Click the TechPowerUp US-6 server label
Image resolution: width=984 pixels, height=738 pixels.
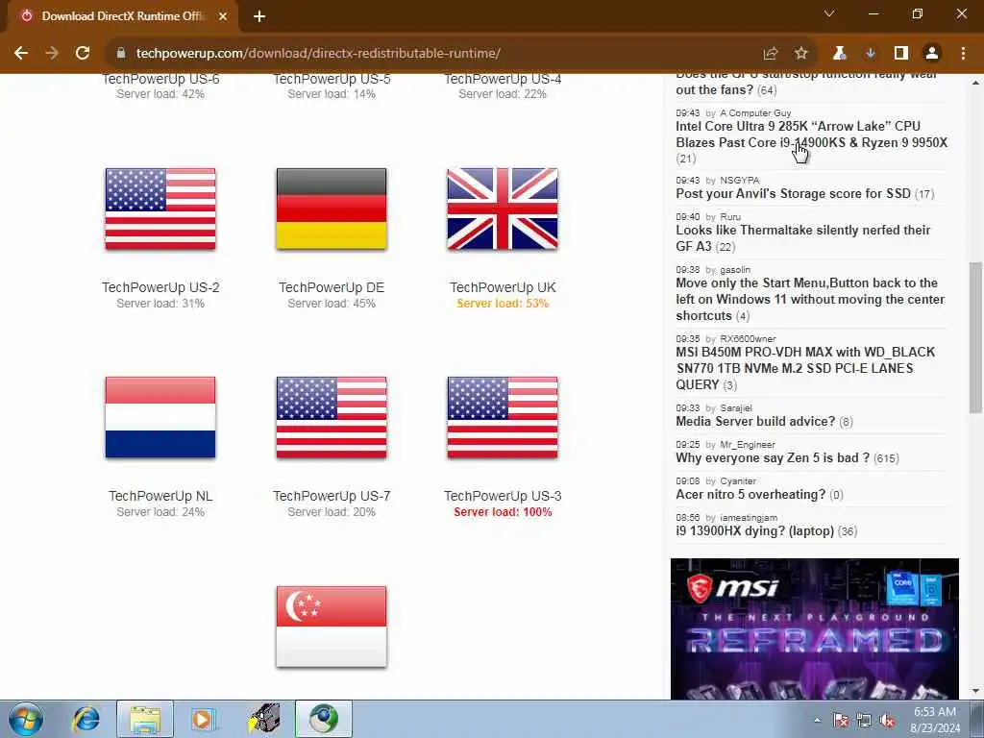160,79
